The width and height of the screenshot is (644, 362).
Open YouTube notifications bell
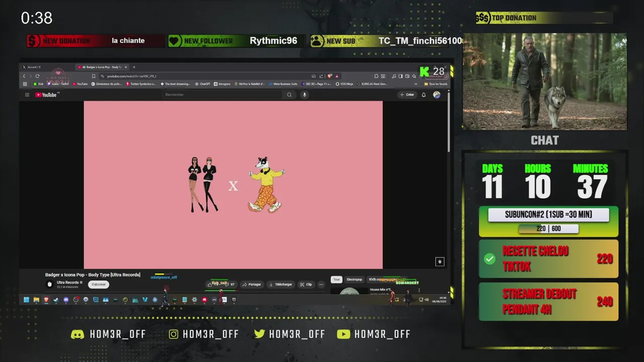point(424,95)
